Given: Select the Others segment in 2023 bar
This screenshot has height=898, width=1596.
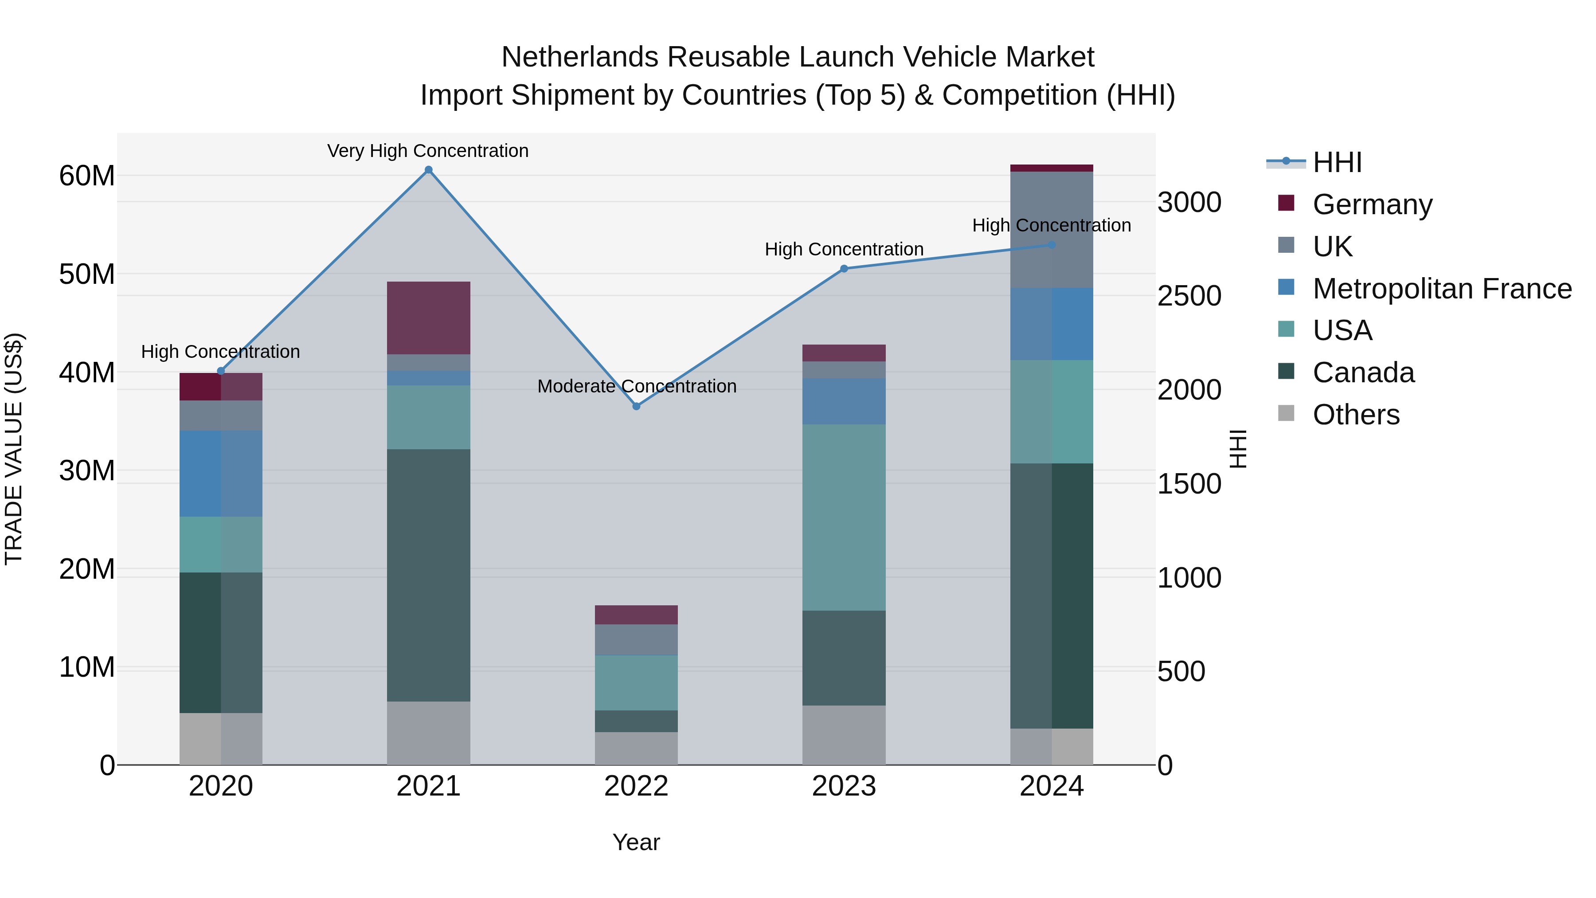Looking at the screenshot, I should point(844,735).
